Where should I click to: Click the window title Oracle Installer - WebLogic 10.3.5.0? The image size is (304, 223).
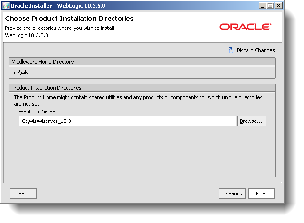point(58,6)
